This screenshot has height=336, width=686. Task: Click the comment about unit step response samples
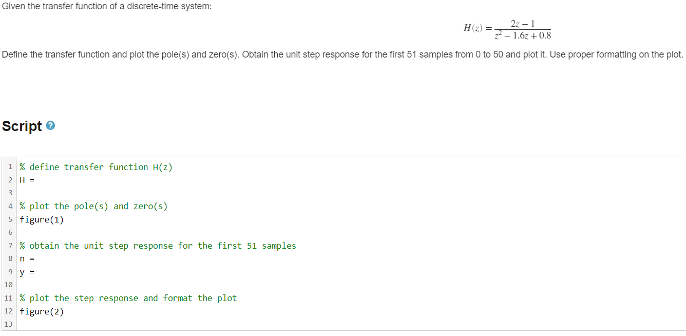[158, 245]
